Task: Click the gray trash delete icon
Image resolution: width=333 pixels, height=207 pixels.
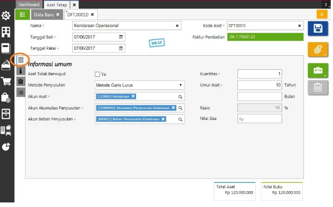Action: pos(318,87)
